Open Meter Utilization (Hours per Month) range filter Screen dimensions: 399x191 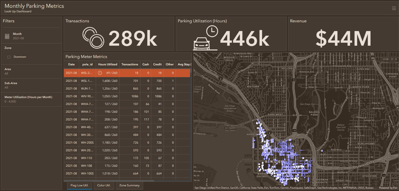pyautogui.click(x=31, y=99)
